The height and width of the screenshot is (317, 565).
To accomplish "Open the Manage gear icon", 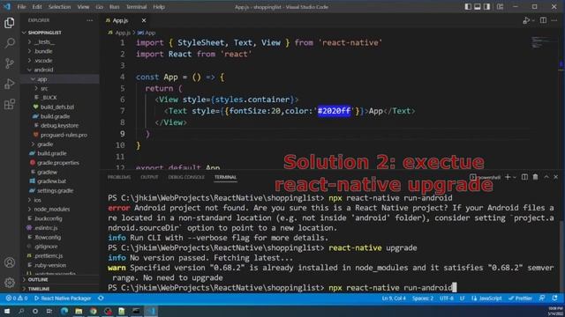I will tap(10, 282).
